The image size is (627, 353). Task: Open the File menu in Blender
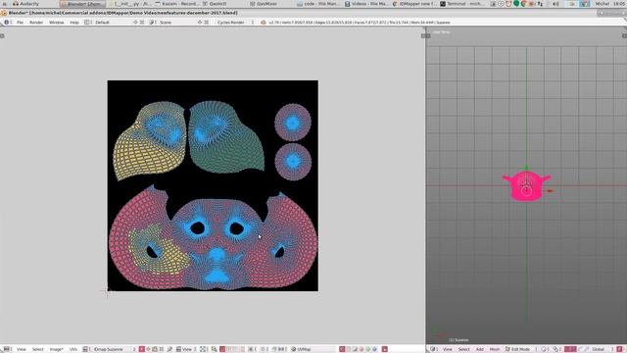coord(20,23)
